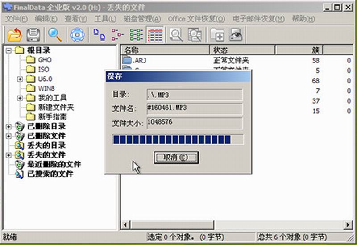This screenshot has height=245, width=357.
Task: Expand the 丢失的文件 tree node
Action: click(x=8, y=155)
